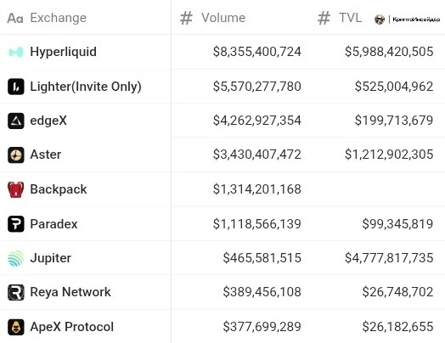Click the Aster compass logo icon
Viewport: 445px width, 343px height.
[15, 155]
